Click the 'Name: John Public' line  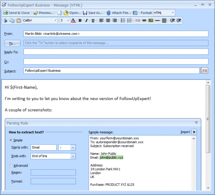pyautogui.click(x=103, y=154)
